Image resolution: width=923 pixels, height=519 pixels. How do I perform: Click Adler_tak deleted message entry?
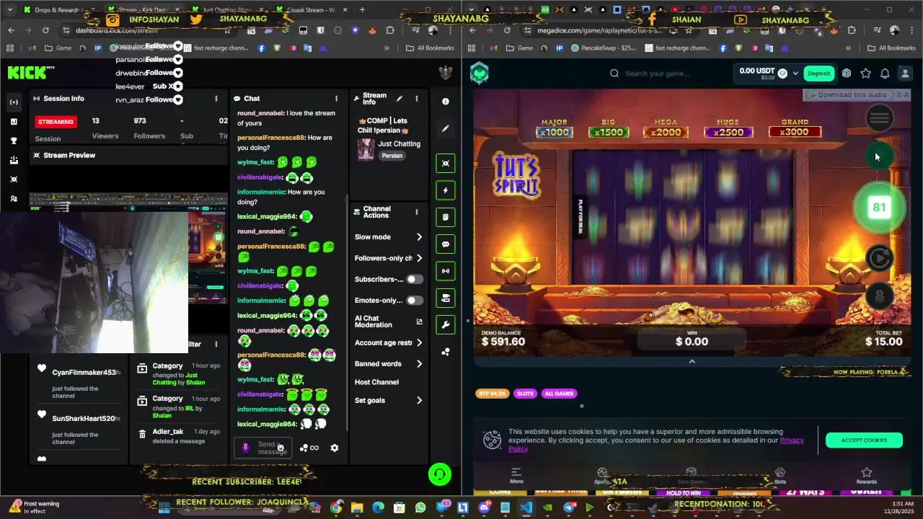coord(178,436)
